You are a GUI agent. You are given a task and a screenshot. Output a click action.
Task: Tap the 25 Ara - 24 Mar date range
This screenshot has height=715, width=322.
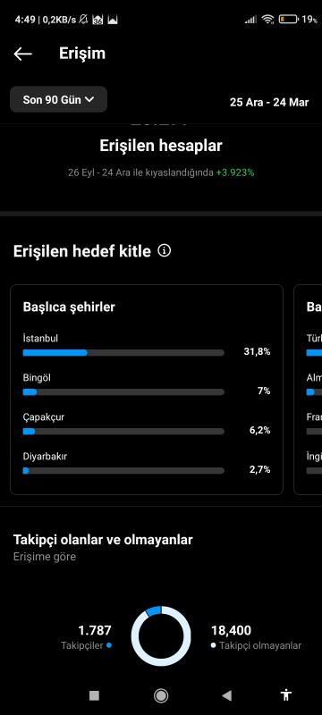tap(269, 102)
